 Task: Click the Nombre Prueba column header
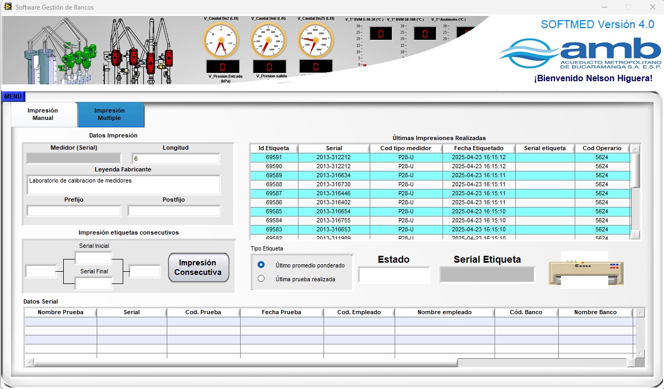coord(61,312)
